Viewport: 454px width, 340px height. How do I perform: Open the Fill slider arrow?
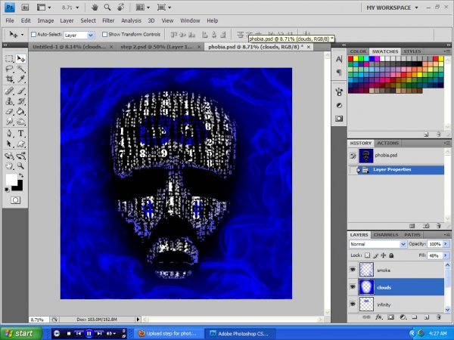446,255
